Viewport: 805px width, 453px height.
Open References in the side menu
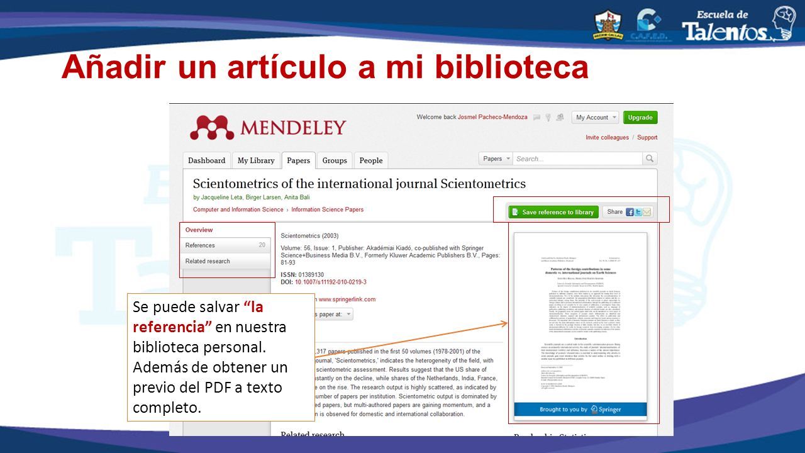[x=225, y=245]
